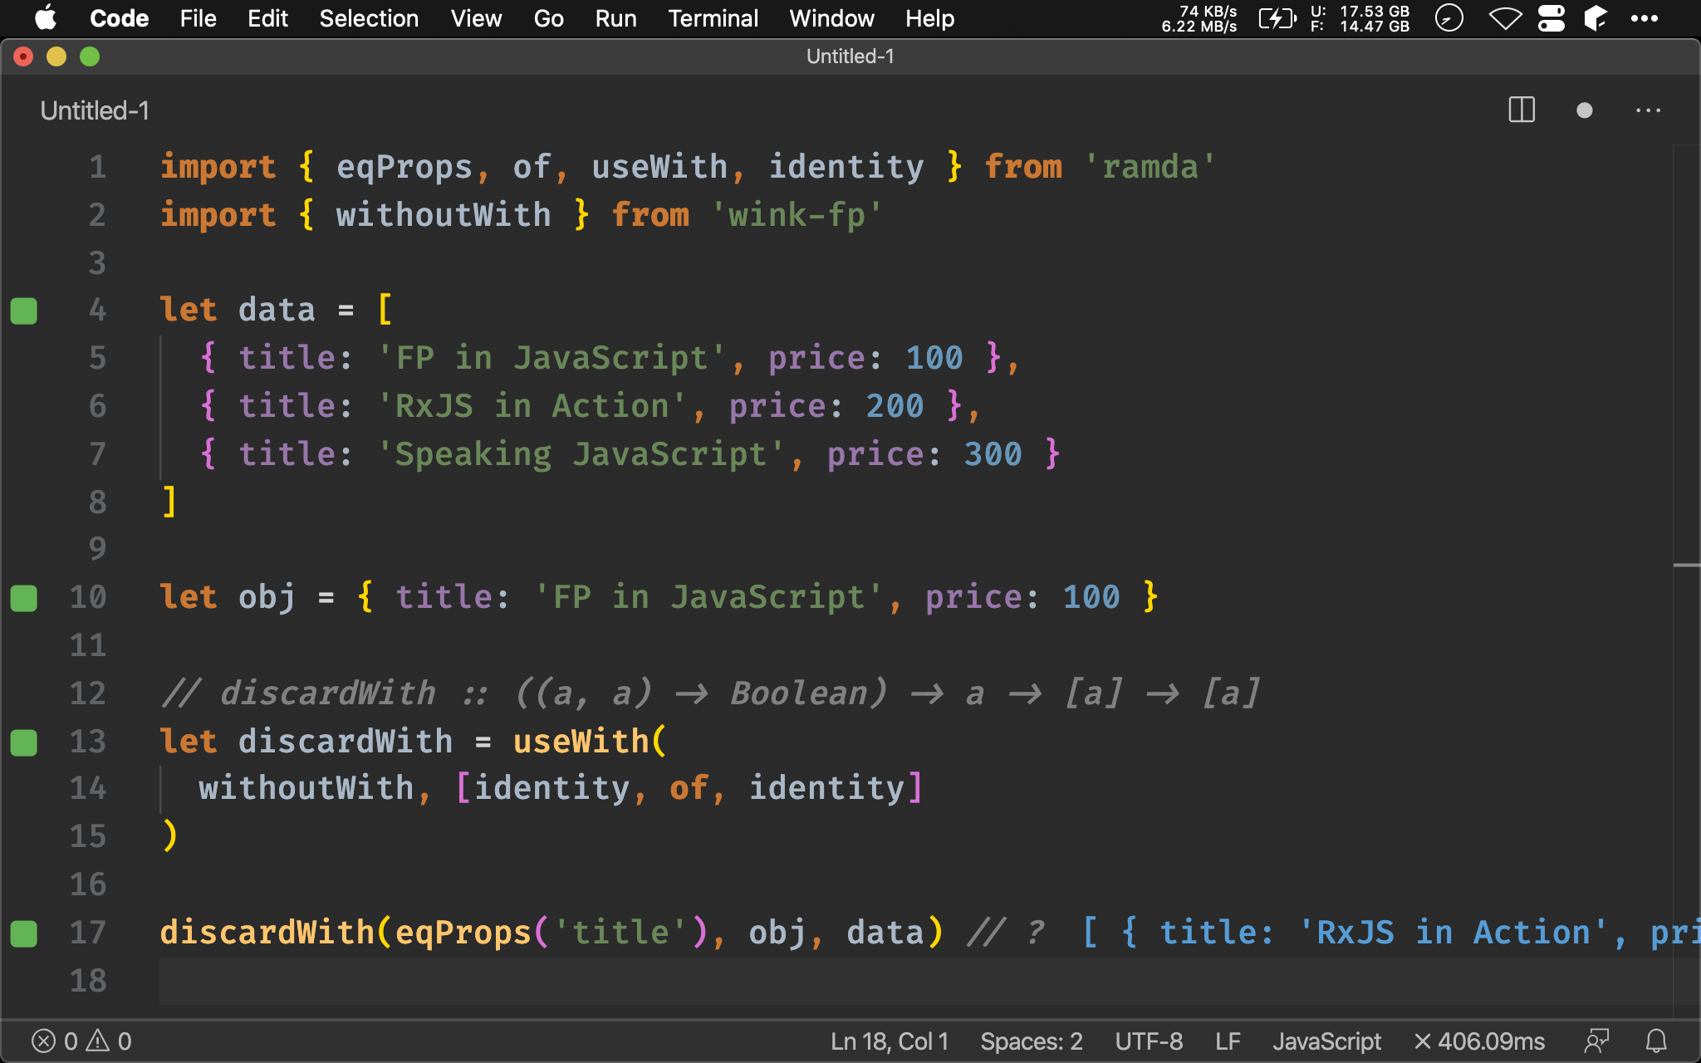Open the Go menu

point(548,18)
